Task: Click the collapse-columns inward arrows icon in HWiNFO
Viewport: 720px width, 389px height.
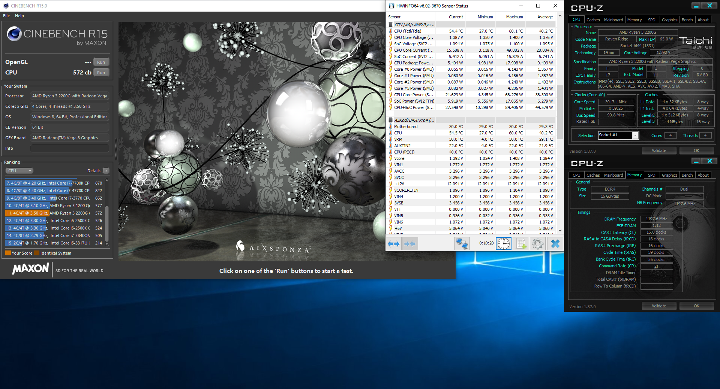Action: pos(410,244)
